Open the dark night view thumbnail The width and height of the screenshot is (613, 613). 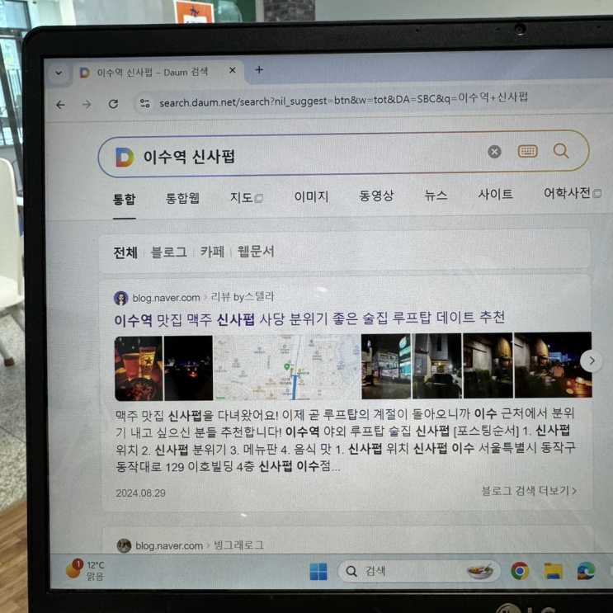pyautogui.click(x=188, y=368)
